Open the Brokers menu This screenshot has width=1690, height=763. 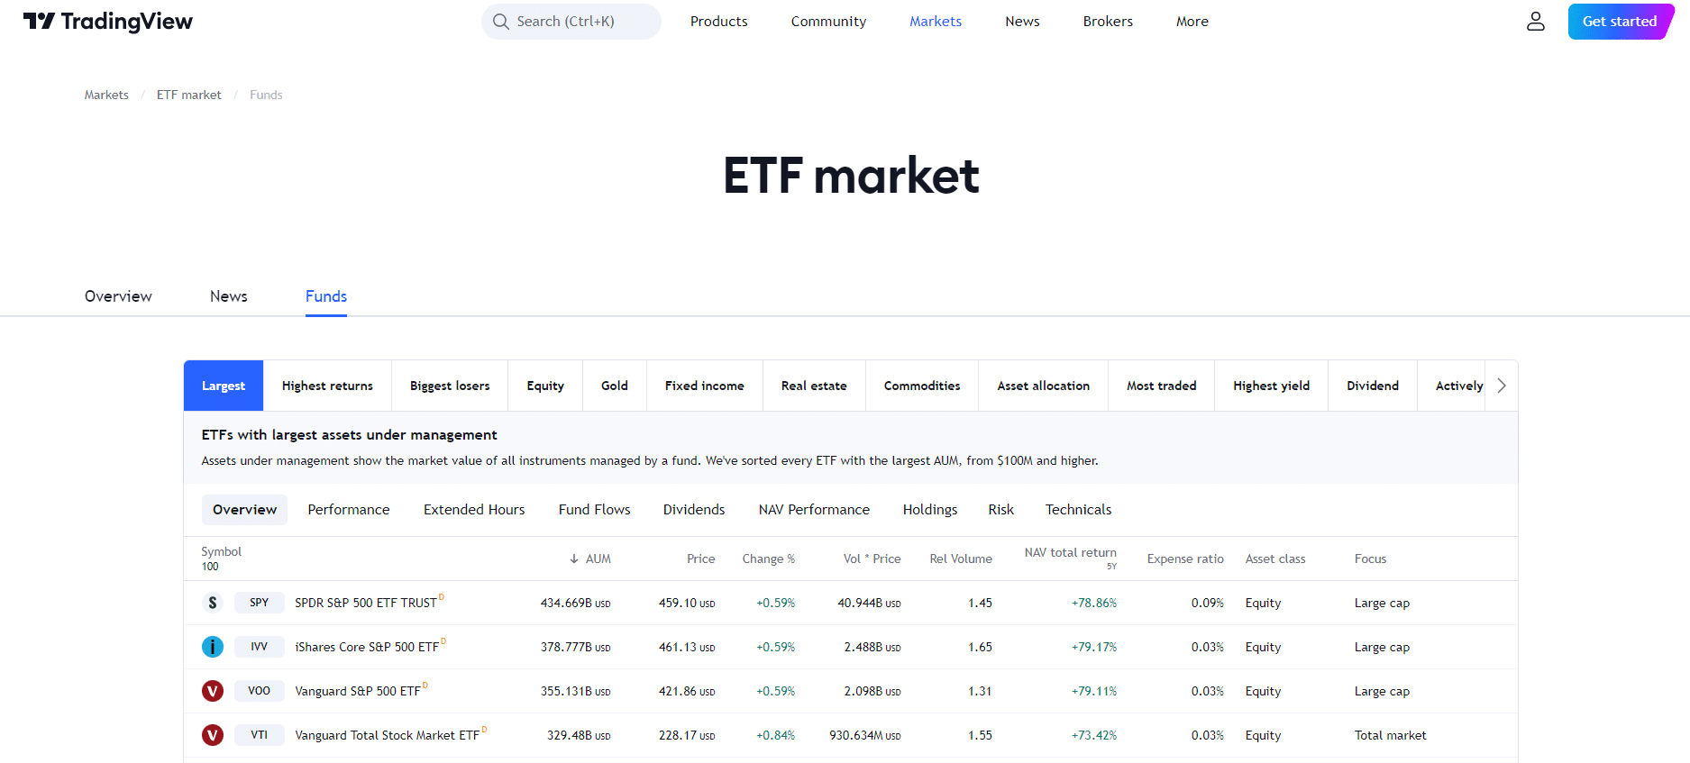(1108, 21)
